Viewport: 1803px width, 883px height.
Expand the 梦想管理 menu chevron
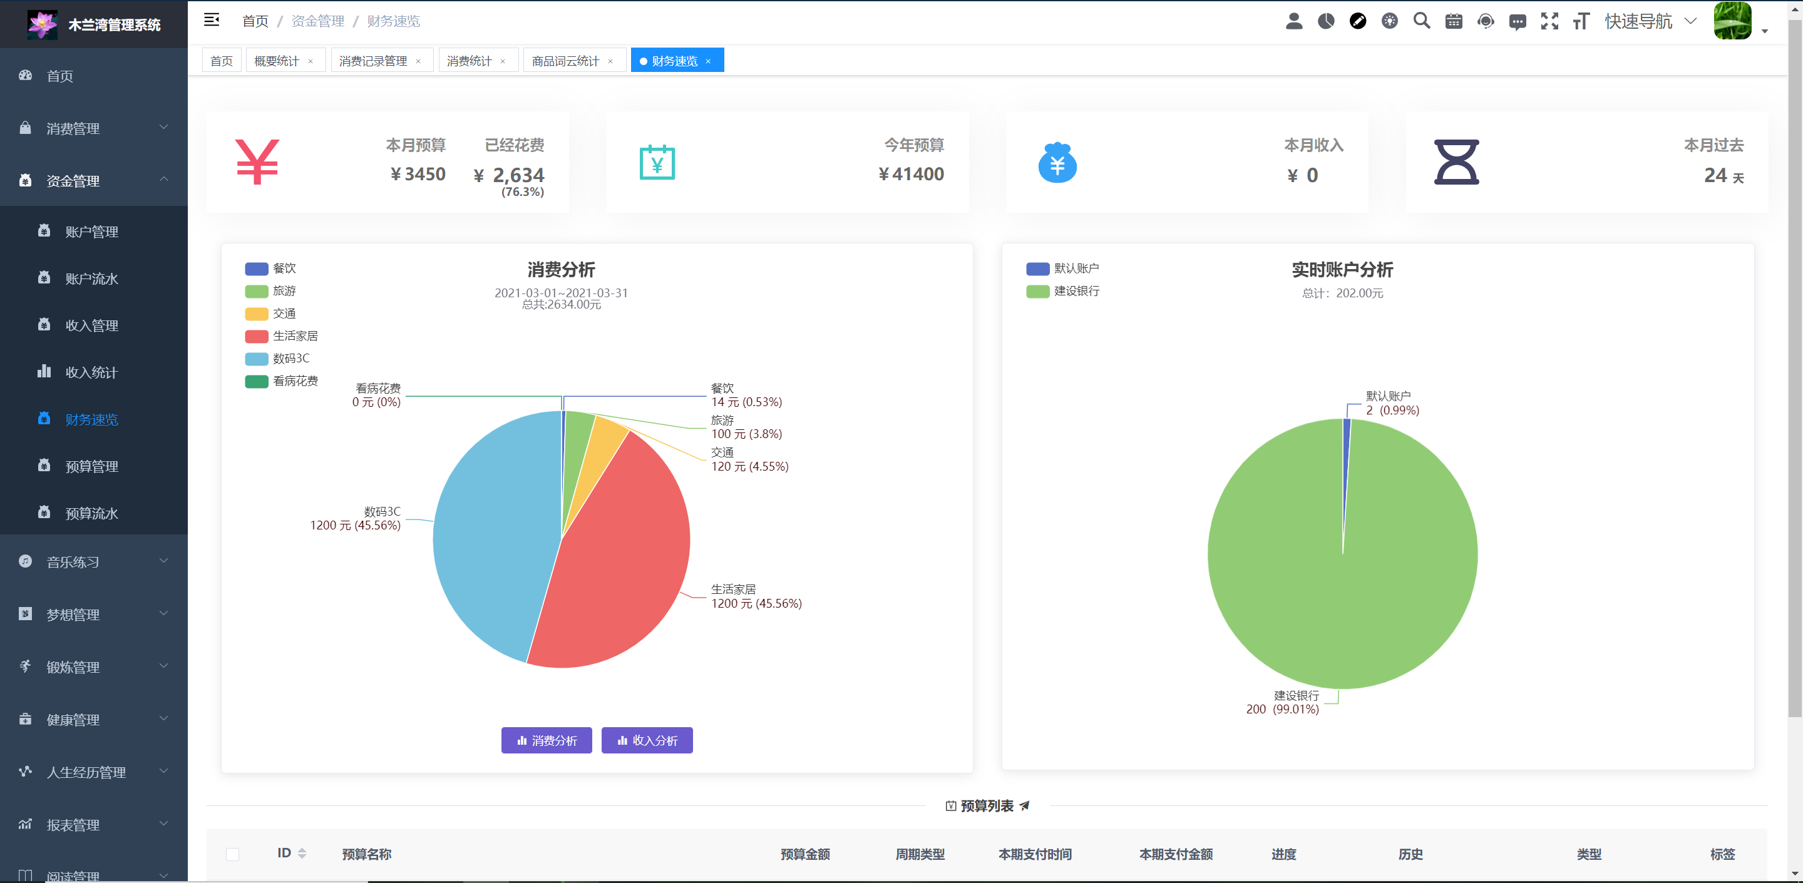[x=164, y=614]
